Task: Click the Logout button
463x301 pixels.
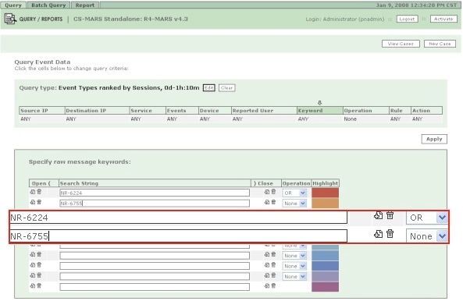Action: 407,19
